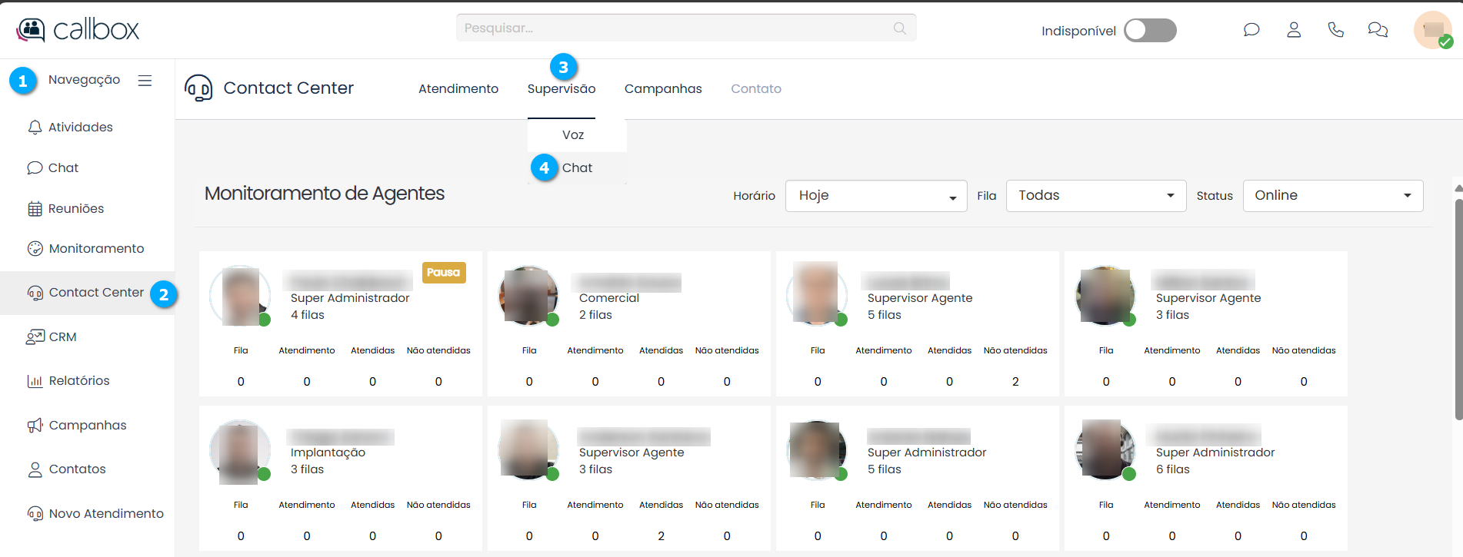Click in the Pesquisar search field
The image size is (1463, 557).
(x=673, y=28)
